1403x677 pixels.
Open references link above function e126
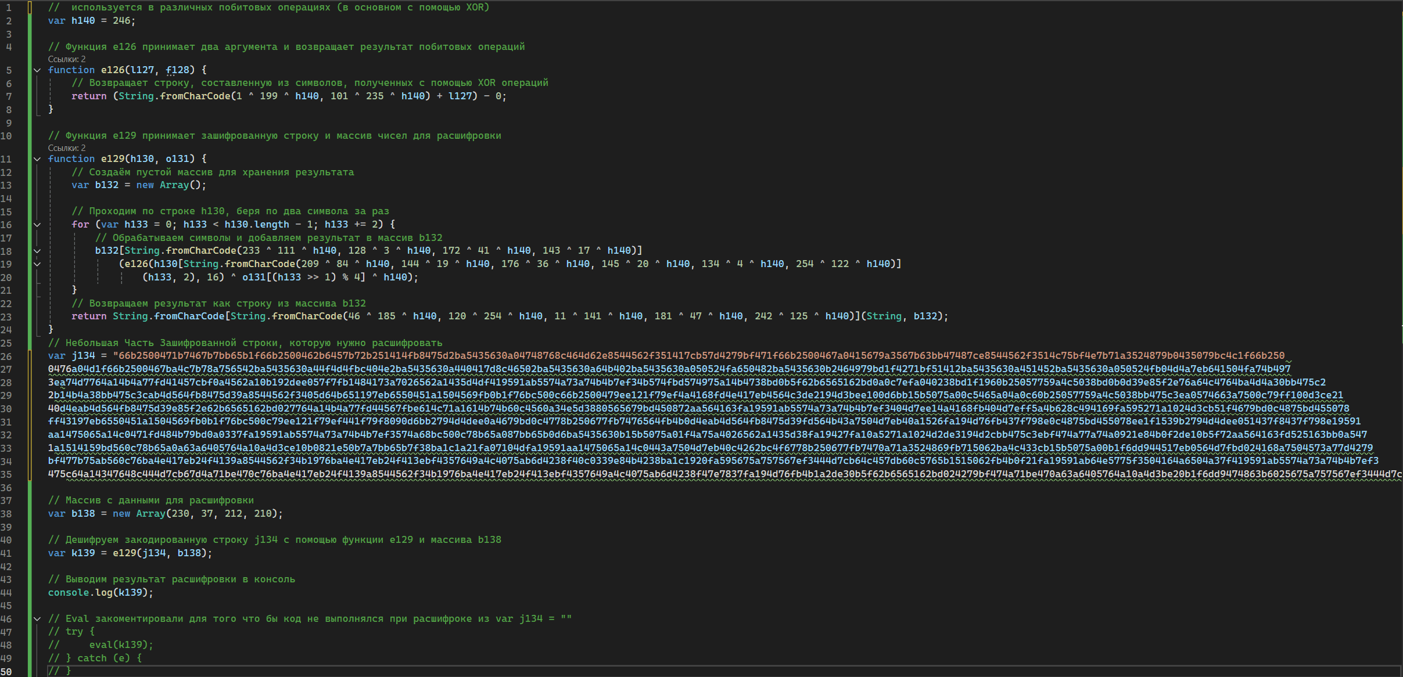67,59
